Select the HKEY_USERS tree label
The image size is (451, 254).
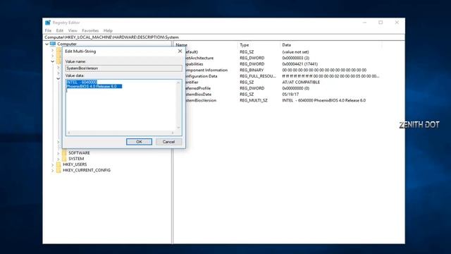coord(75,164)
